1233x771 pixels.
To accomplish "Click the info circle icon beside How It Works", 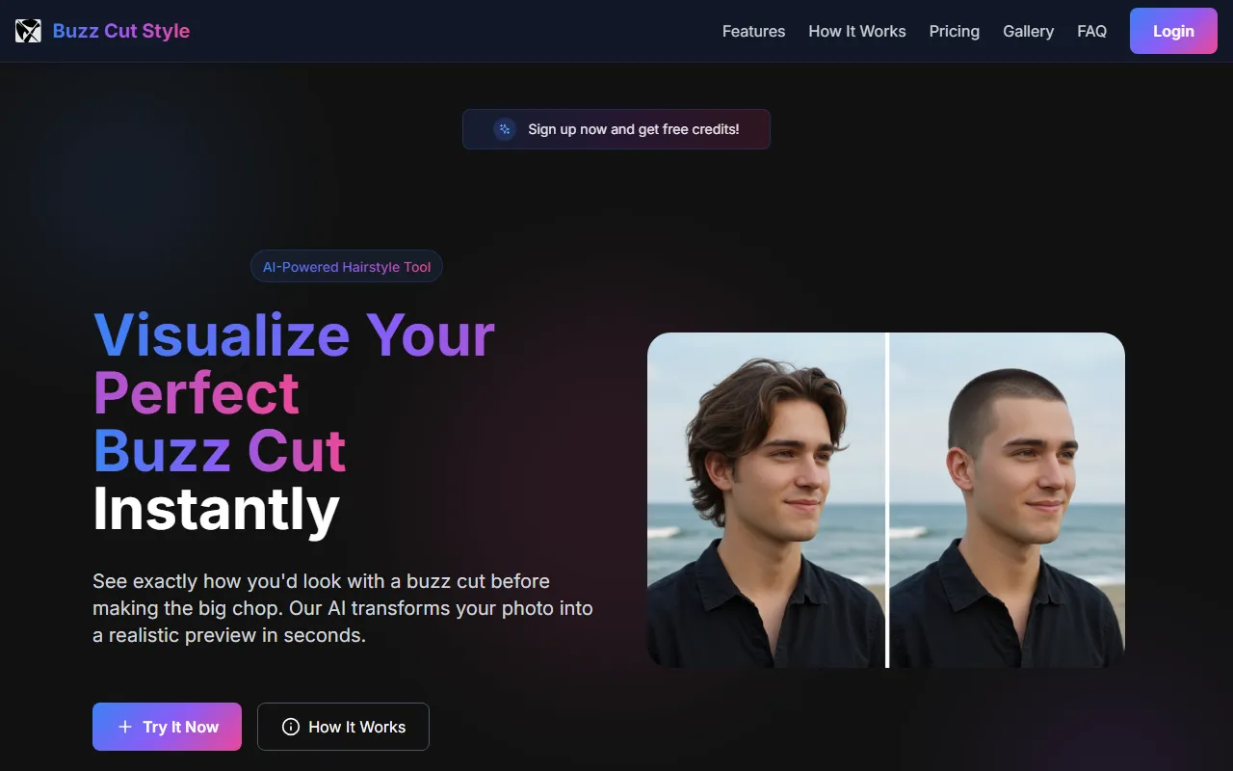I will point(291,727).
